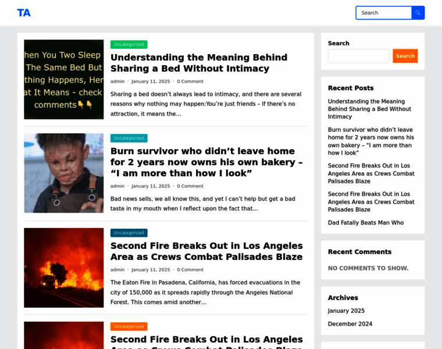Open Recent Posts link about burn survivor bakery

pos(370,141)
